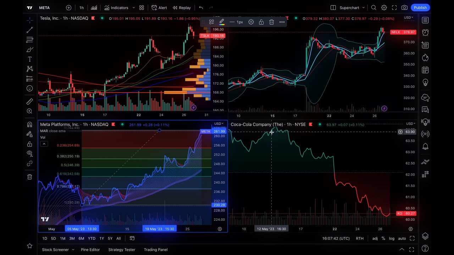Click the add symbol plus icon
This screenshot has height=255, width=454.
pos(68,7)
